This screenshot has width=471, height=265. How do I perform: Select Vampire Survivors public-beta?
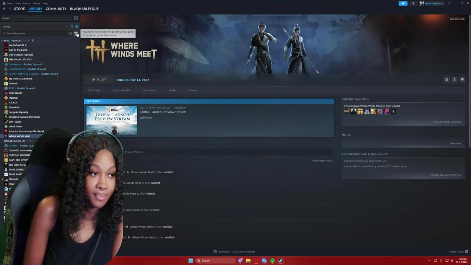[x=26, y=131]
